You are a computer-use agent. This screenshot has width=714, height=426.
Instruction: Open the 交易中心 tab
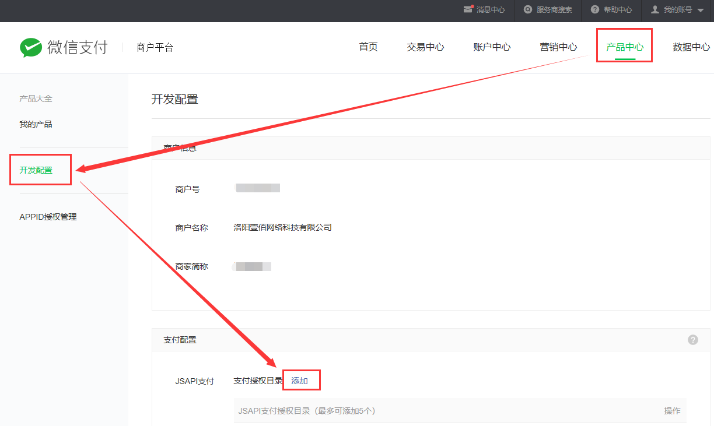pyautogui.click(x=425, y=47)
